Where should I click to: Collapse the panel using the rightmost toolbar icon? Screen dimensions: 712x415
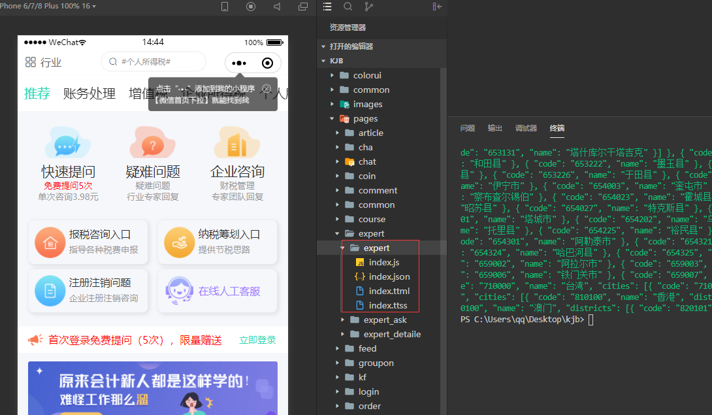pos(436,7)
